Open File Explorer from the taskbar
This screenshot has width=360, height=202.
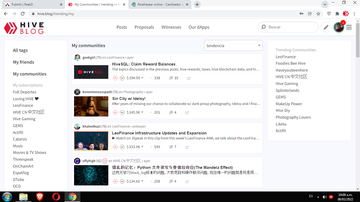23,197
